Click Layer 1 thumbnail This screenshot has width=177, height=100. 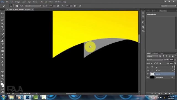tap(152, 74)
